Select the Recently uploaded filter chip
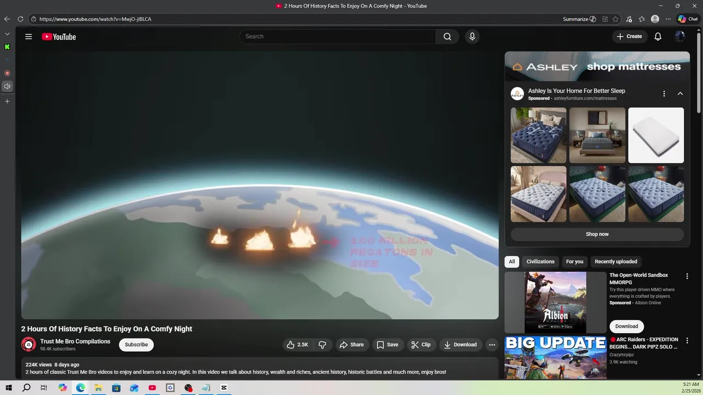This screenshot has width=703, height=395. (x=616, y=262)
